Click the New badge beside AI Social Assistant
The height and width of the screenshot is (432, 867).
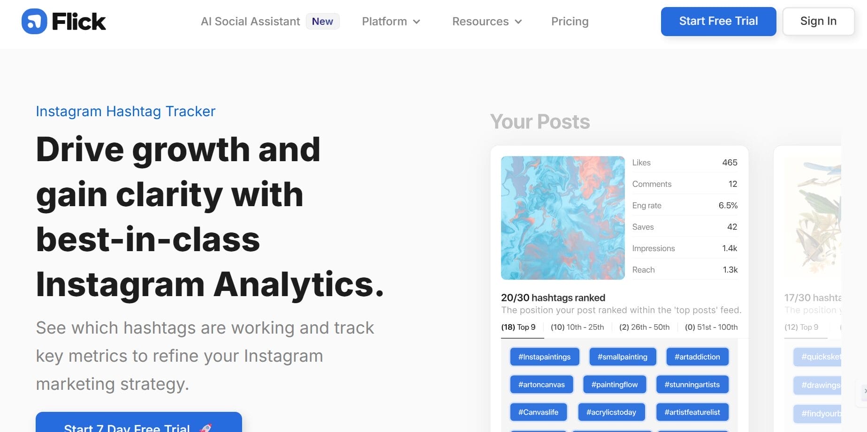tap(322, 22)
